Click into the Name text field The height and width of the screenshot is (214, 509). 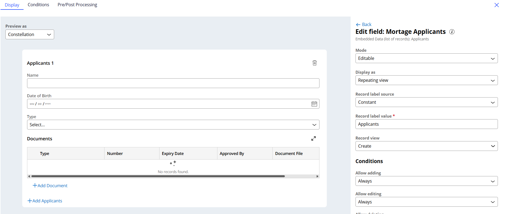pyautogui.click(x=173, y=83)
